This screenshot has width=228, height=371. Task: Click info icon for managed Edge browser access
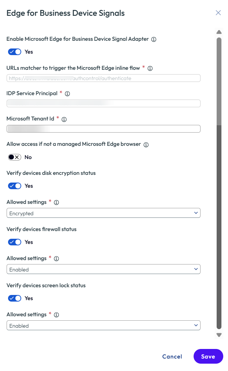(x=146, y=145)
